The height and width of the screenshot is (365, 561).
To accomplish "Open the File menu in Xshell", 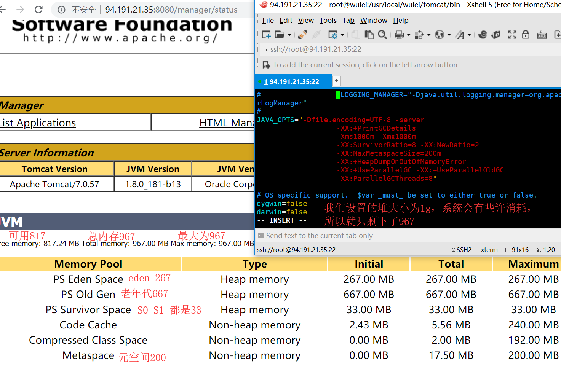I will point(268,20).
